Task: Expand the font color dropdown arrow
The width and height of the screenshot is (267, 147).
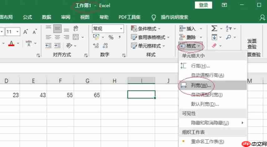Action: point(18,43)
